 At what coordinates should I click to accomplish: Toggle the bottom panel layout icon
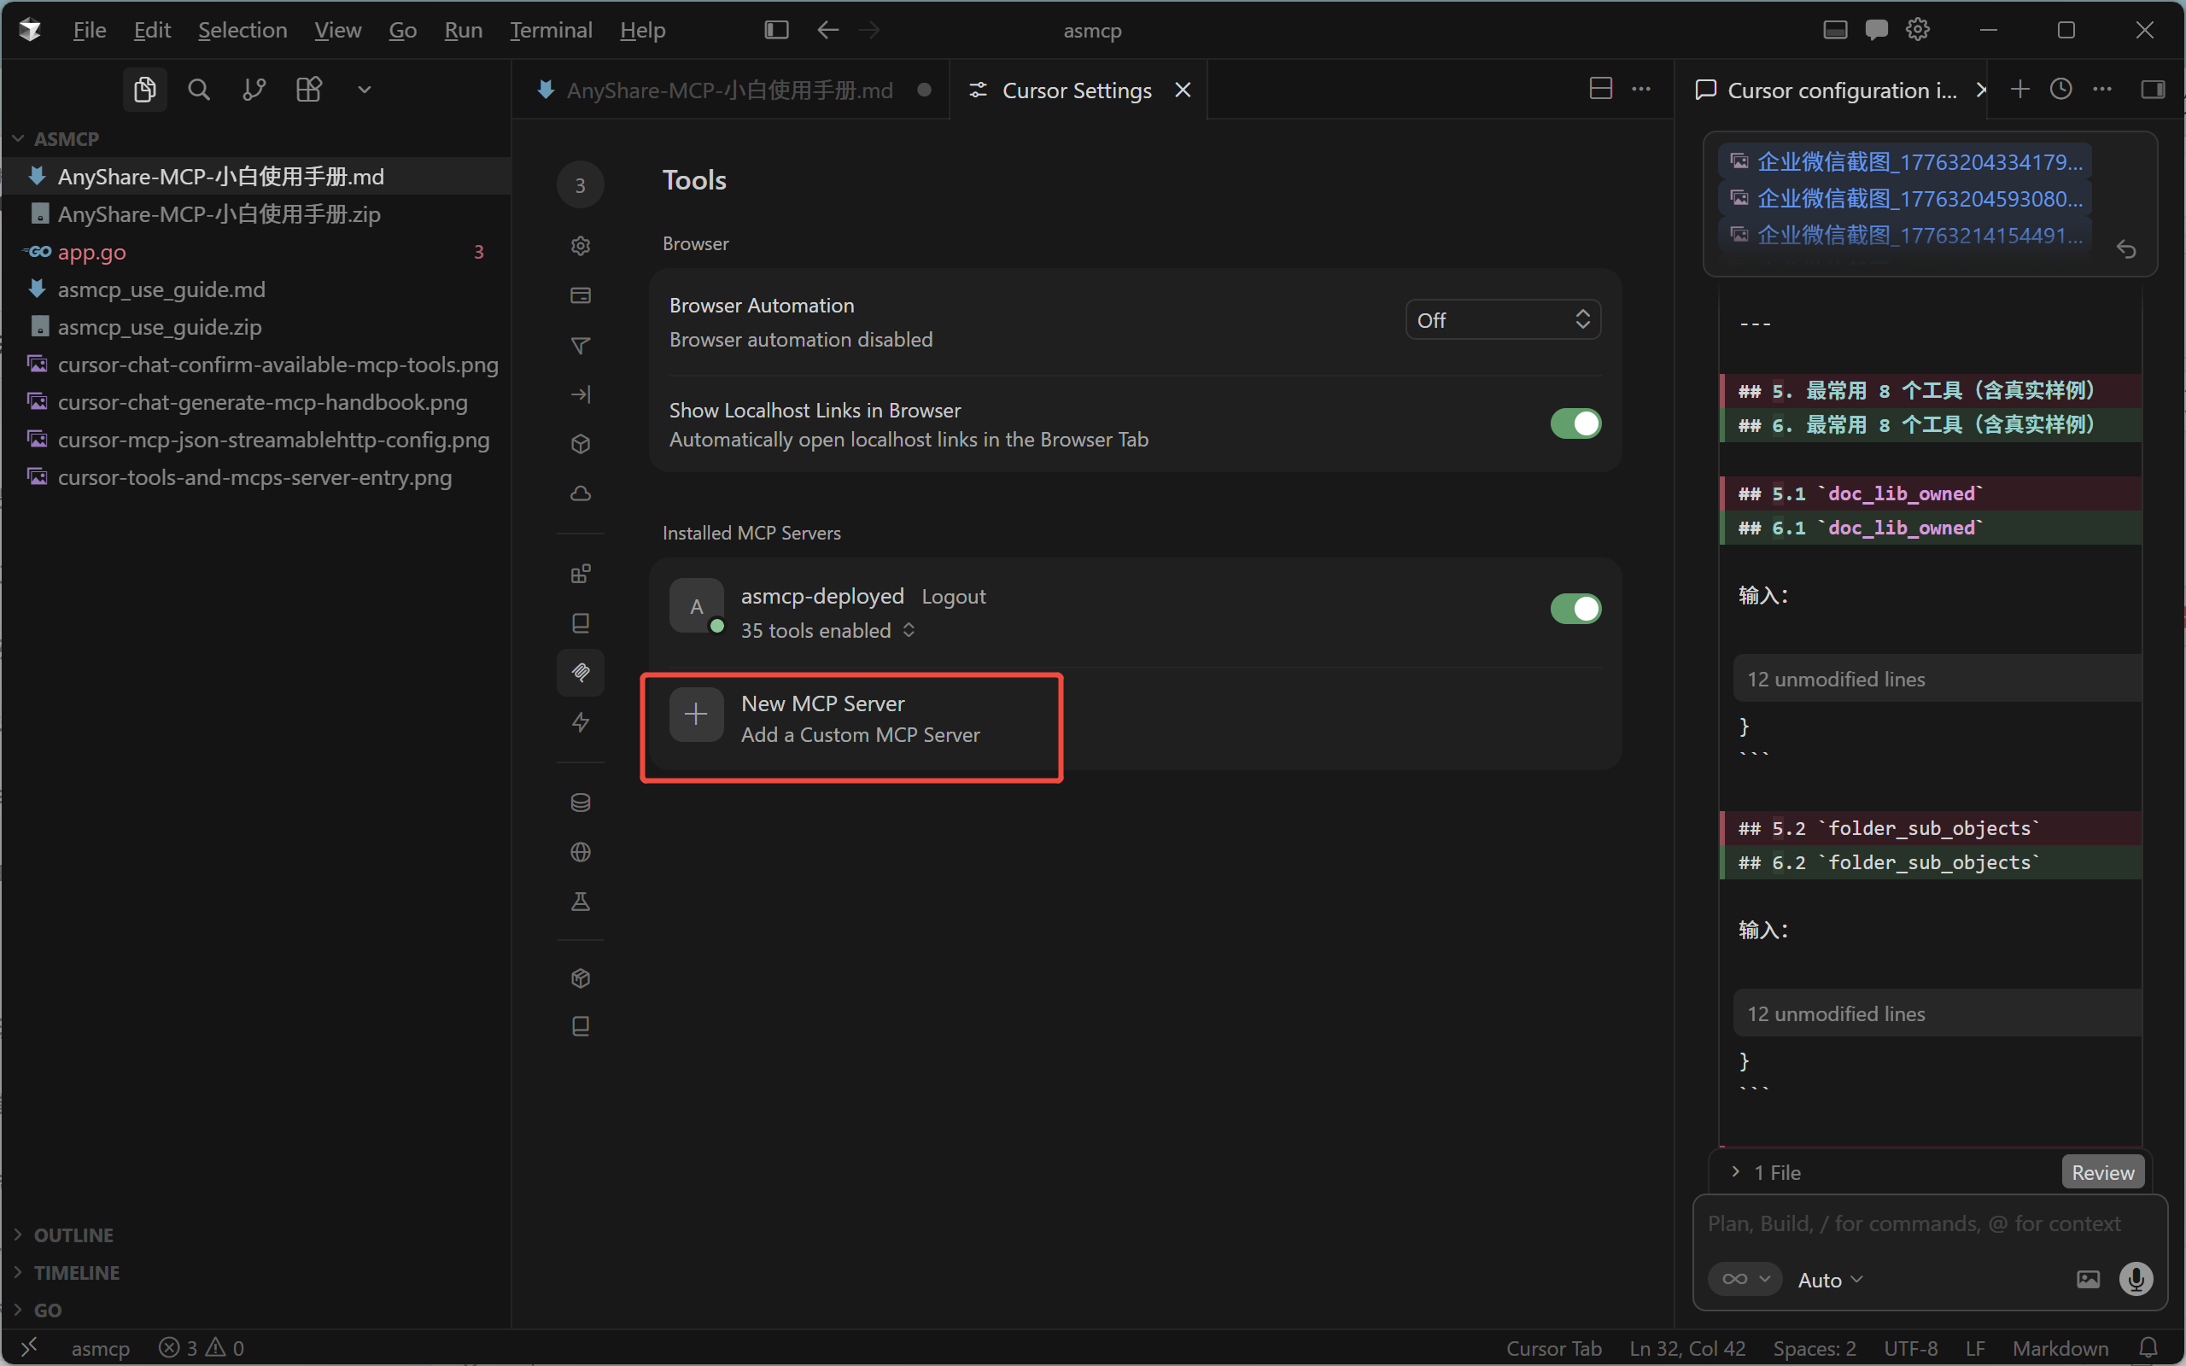[1834, 30]
